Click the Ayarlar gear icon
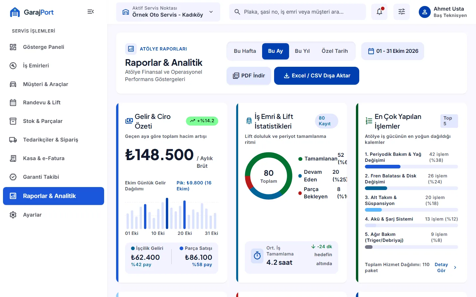476x297 pixels. coord(13,215)
